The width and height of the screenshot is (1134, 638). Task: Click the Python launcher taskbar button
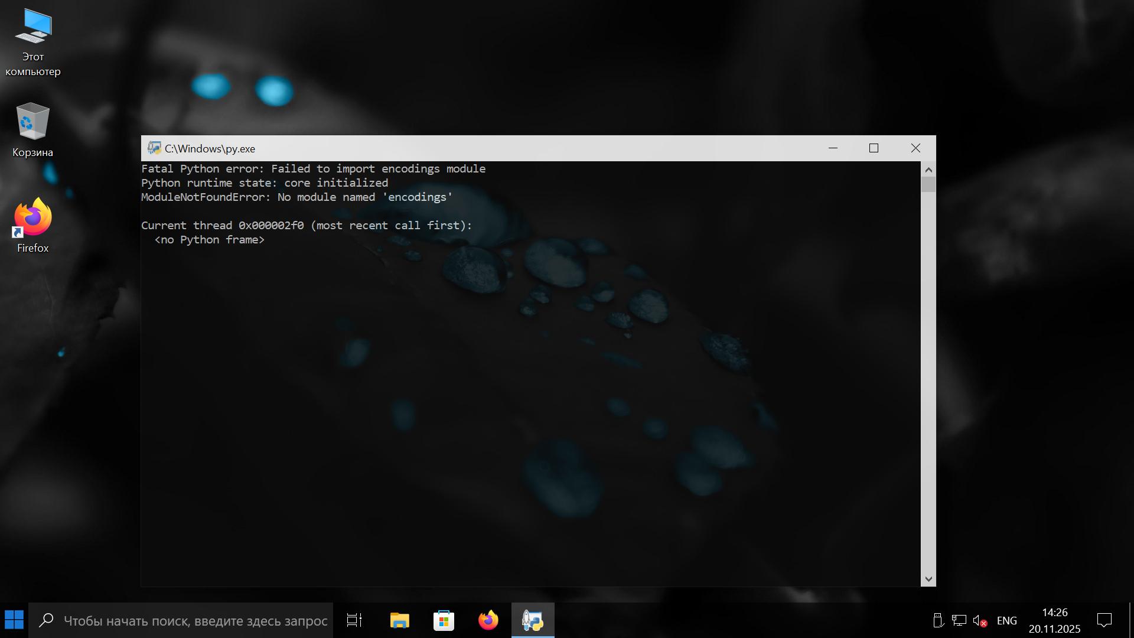532,620
